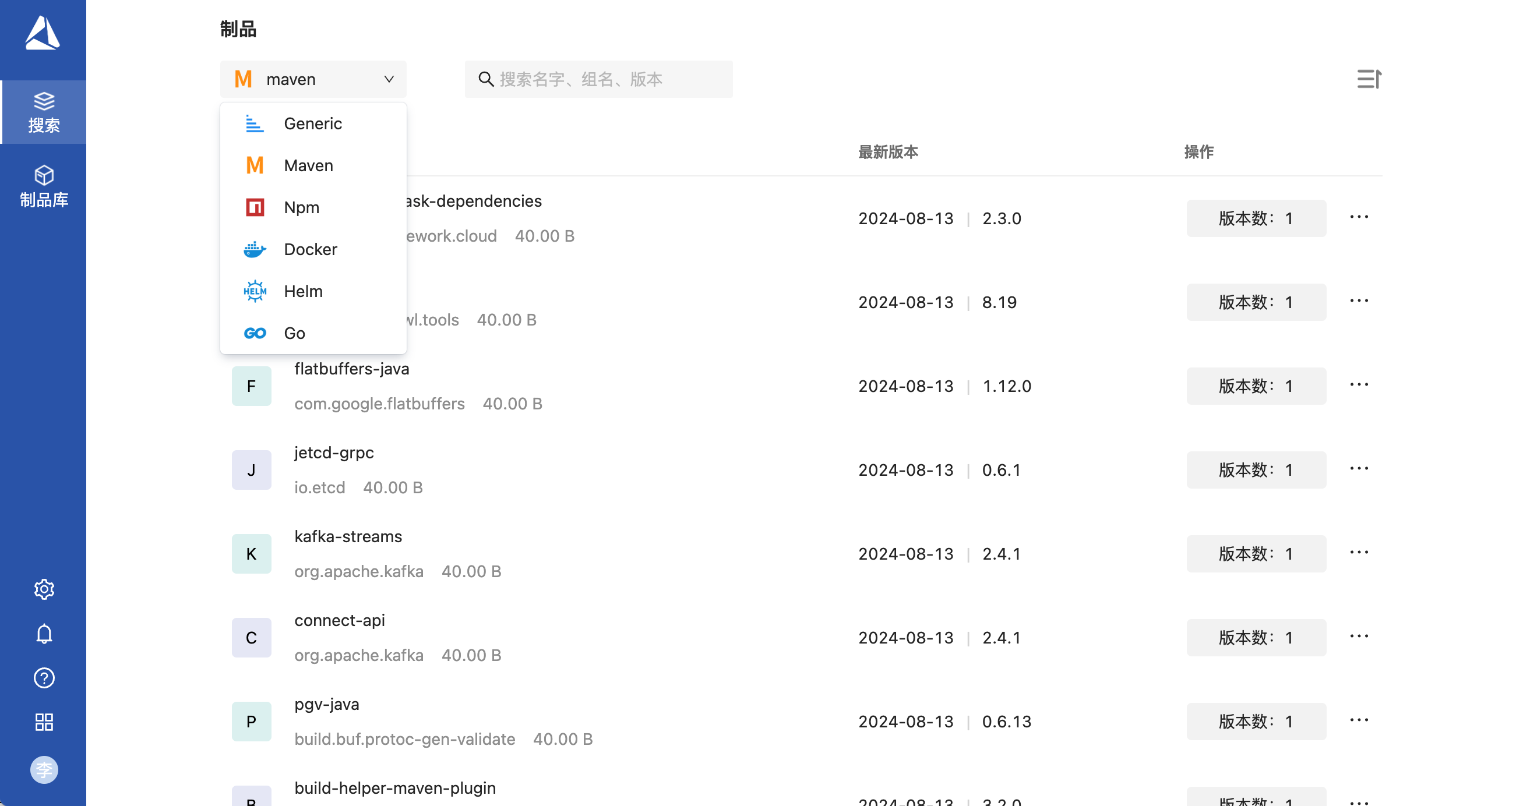Choose Go in the type list
The image size is (1516, 806).
pos(294,333)
